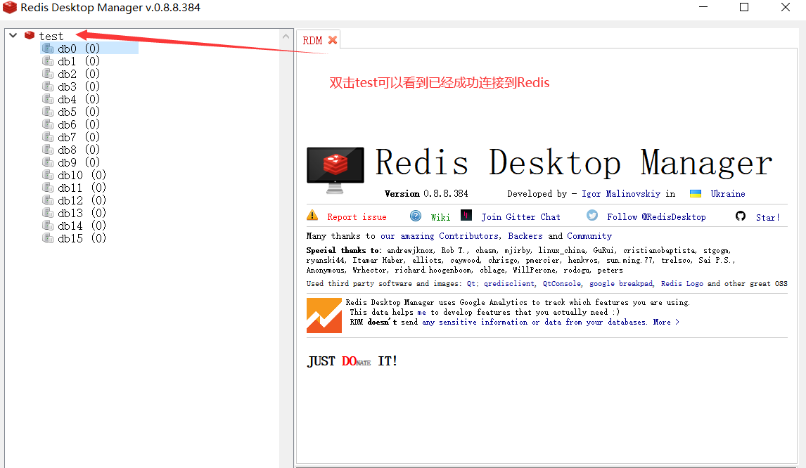
Task: Click the database icon for db0
Action: [48, 48]
